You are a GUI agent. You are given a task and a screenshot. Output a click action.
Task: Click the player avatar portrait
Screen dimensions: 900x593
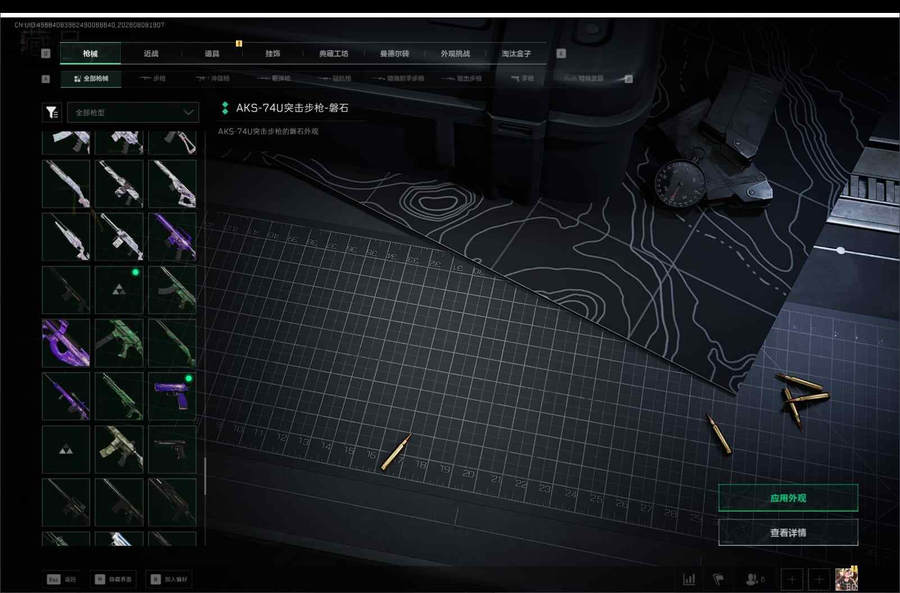(x=847, y=579)
